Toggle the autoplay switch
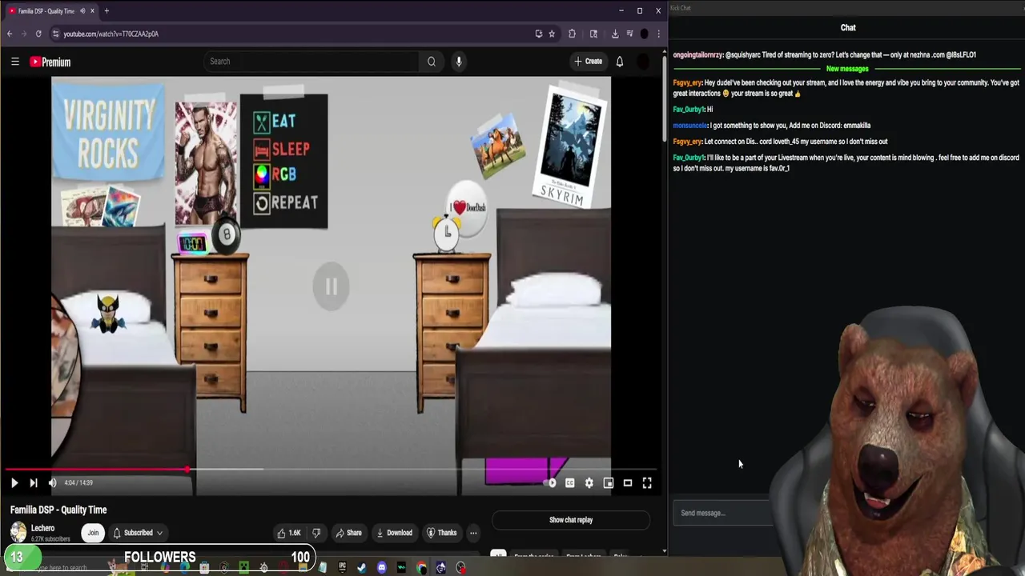This screenshot has width=1025, height=576. [x=551, y=482]
